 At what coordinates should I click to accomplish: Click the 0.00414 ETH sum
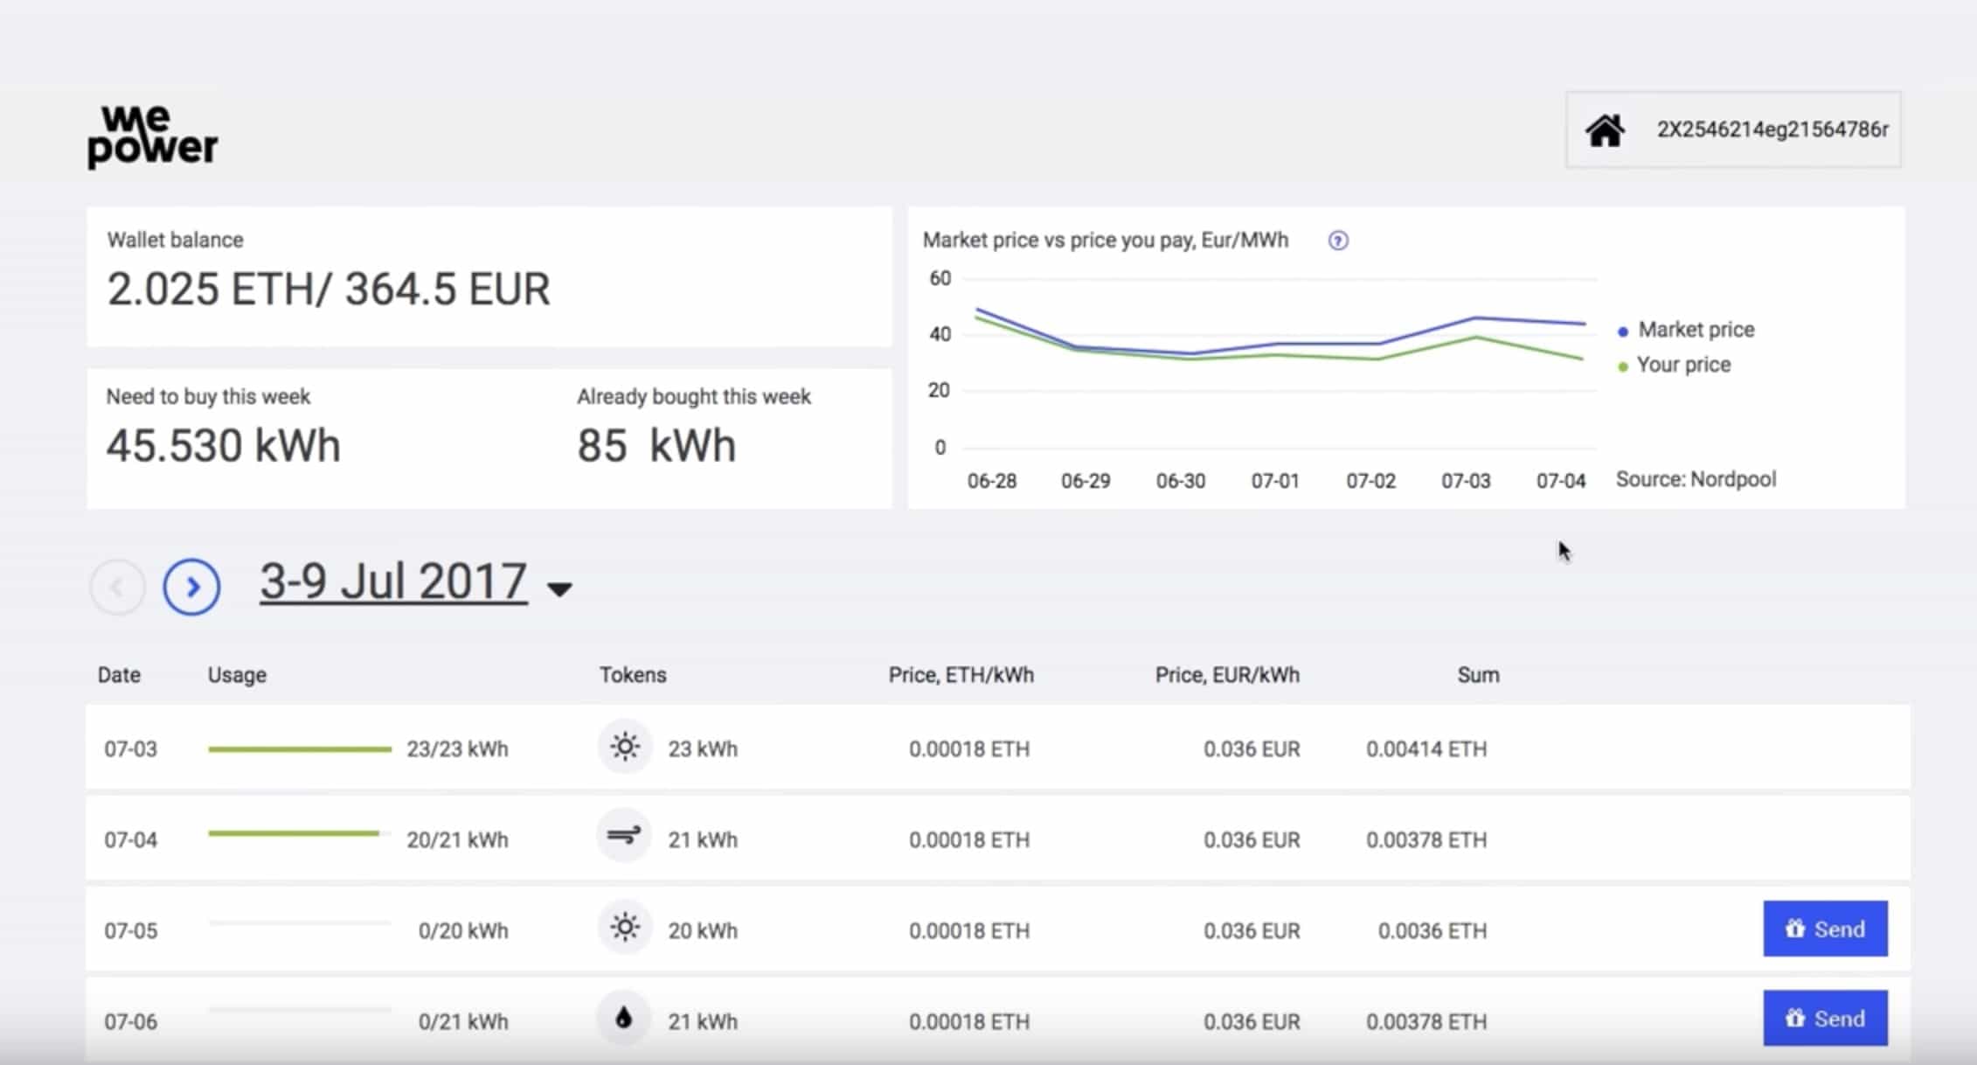point(1426,749)
